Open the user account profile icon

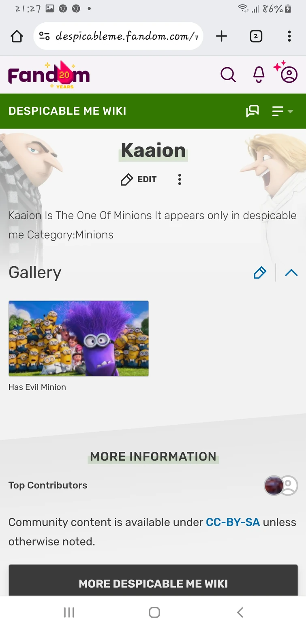[x=289, y=75]
